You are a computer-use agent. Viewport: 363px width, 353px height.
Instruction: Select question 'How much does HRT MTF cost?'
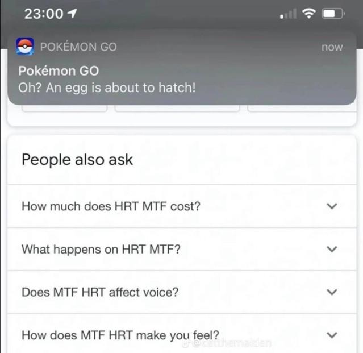[x=111, y=206]
